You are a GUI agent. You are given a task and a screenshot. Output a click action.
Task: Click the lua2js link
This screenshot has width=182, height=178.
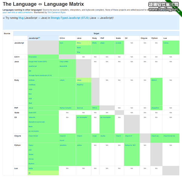tap(31, 168)
